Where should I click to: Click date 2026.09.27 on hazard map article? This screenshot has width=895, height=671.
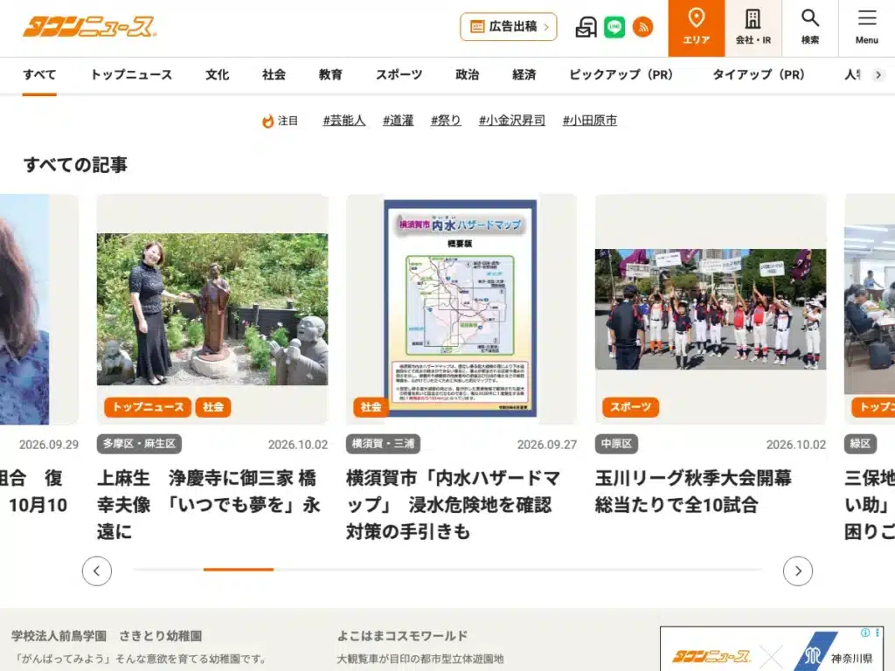(x=547, y=445)
